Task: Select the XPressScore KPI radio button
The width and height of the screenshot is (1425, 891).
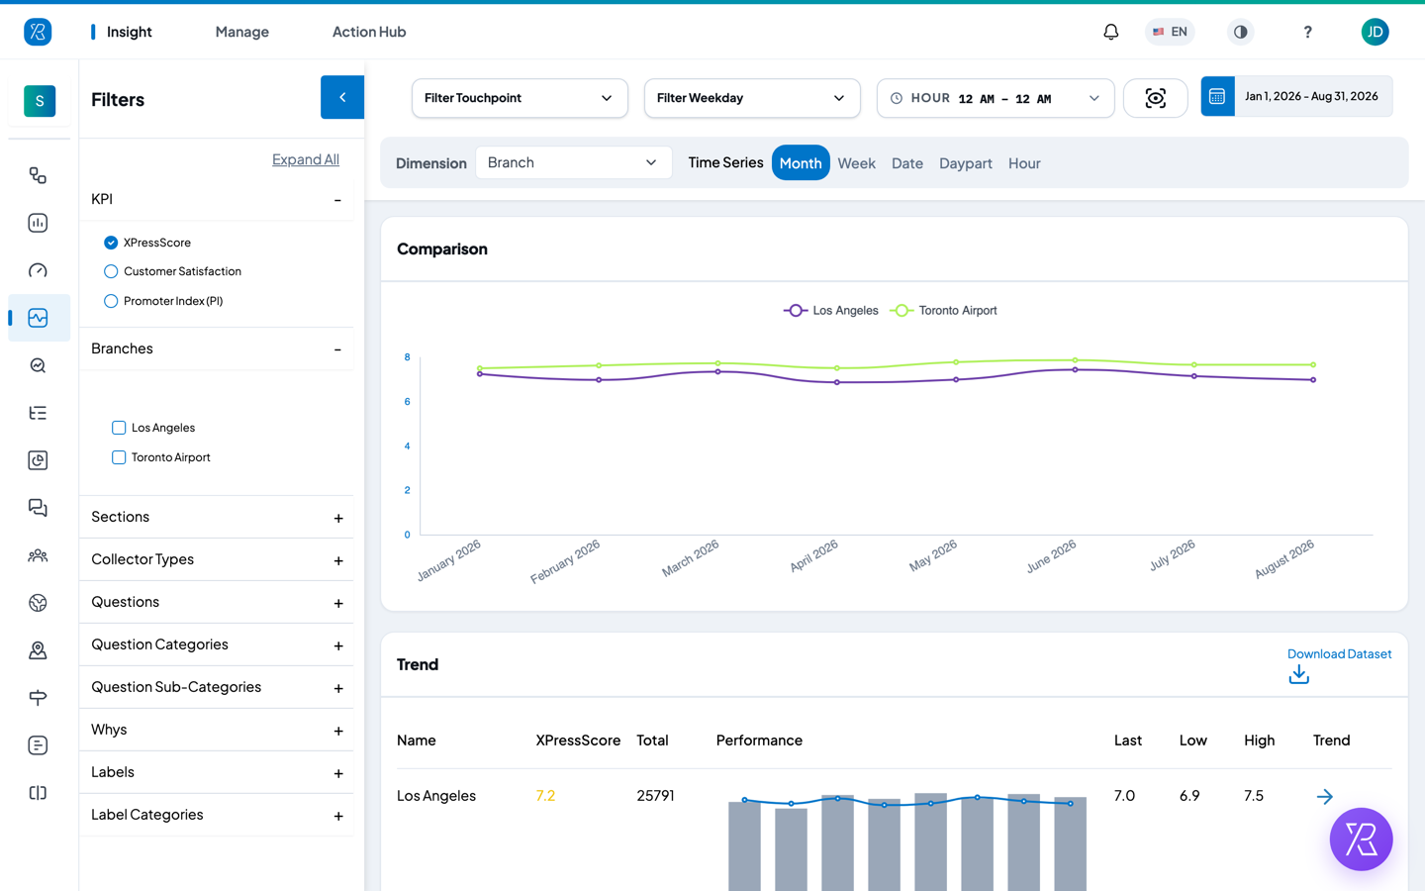Action: click(111, 243)
